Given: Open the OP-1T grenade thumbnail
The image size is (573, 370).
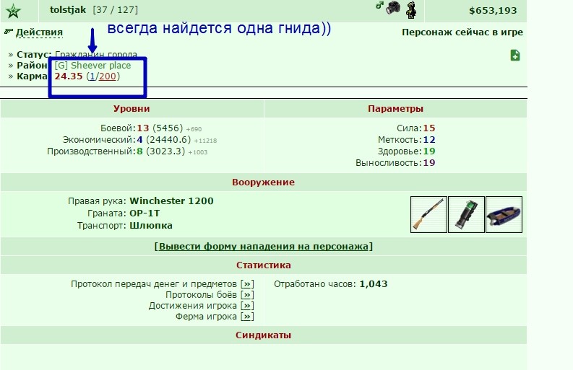Looking at the screenshot, I should click(466, 214).
